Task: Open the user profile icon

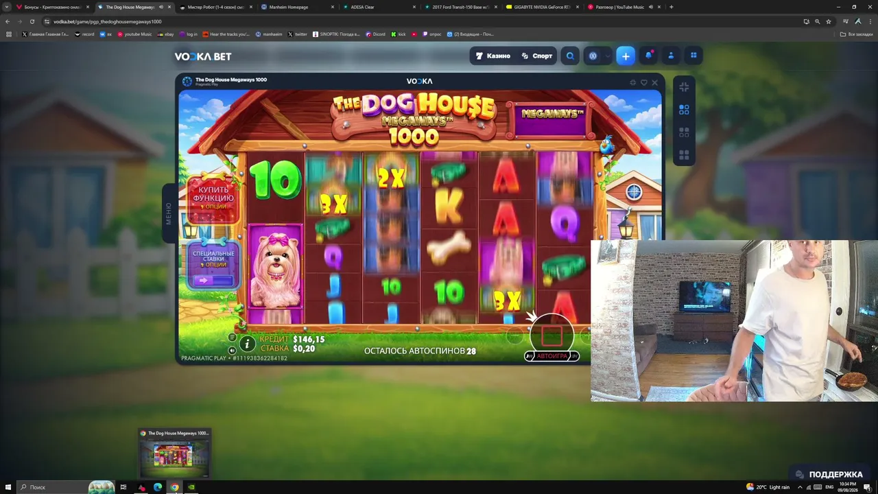Action: pyautogui.click(x=671, y=56)
